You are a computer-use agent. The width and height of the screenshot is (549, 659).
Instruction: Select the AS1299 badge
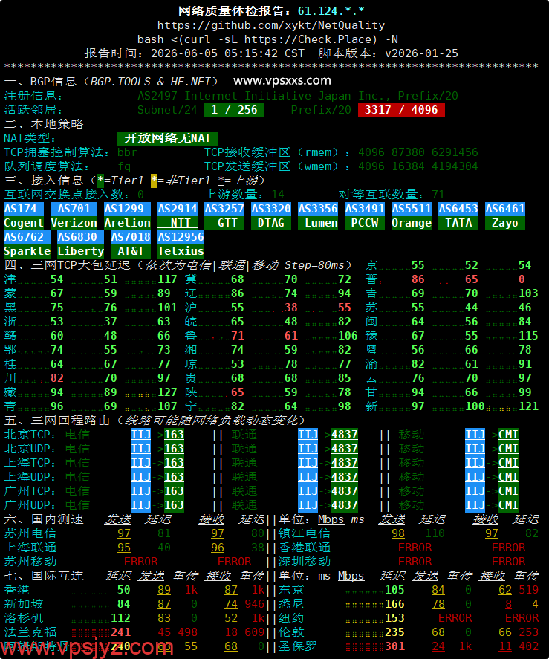[x=127, y=209]
